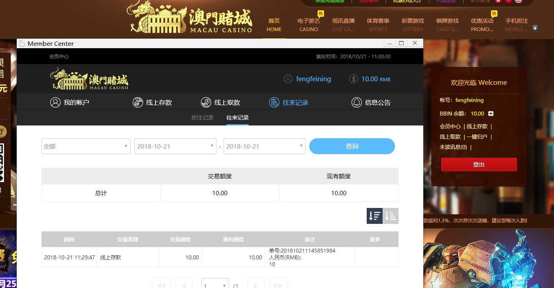The image size is (554, 288).
Task: Sort records in descending order icon
Action: coord(375,216)
